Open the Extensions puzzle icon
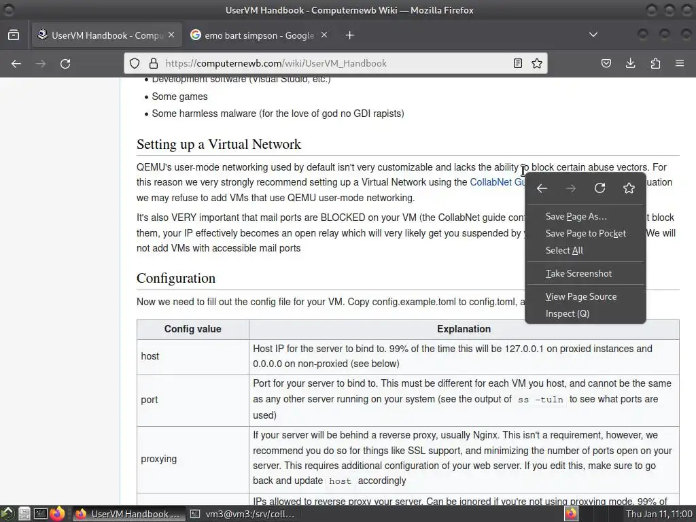Viewport: 696px width, 522px height. [x=655, y=63]
